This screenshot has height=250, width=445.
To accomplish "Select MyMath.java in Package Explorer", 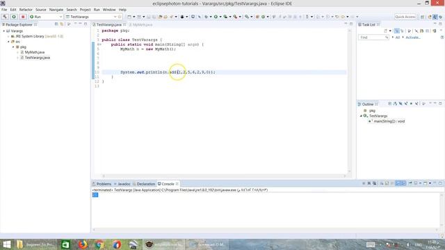I will point(34,52).
